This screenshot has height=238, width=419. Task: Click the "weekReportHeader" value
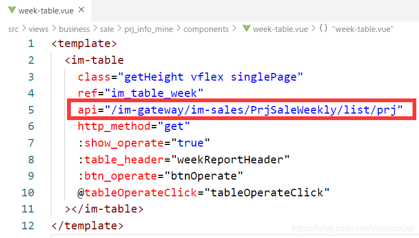pyautogui.click(x=230, y=160)
